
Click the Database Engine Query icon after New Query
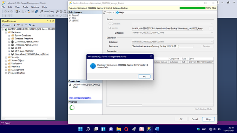57,11
